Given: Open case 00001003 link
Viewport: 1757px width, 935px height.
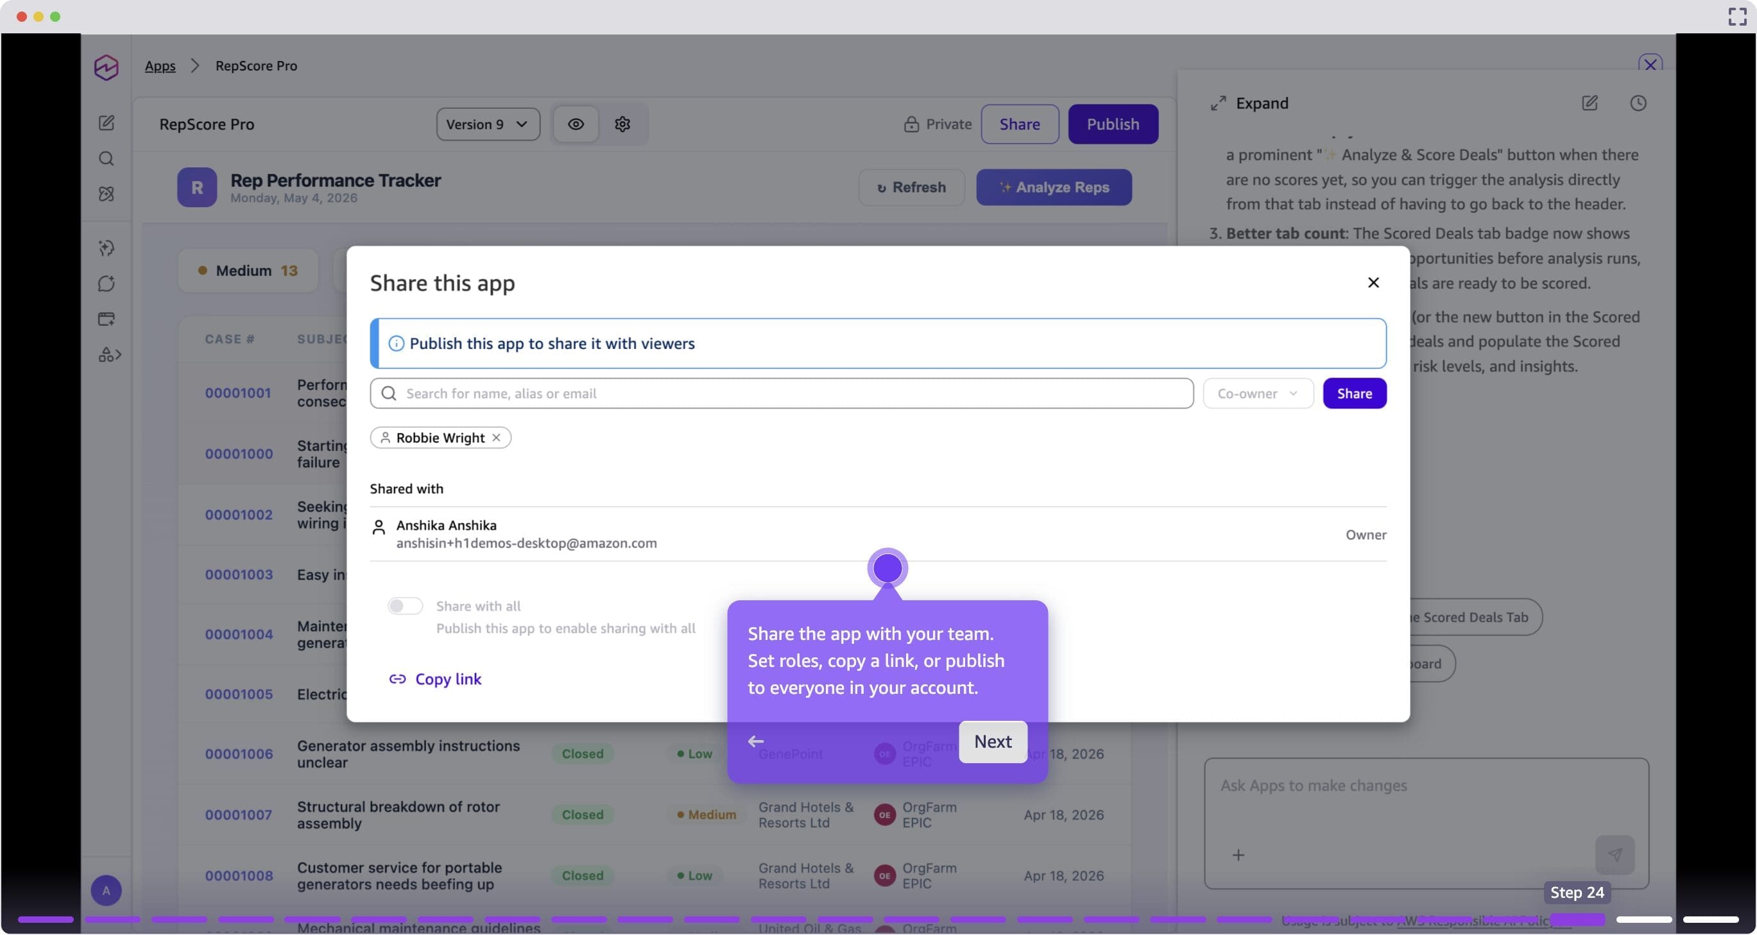Looking at the screenshot, I should (x=239, y=575).
